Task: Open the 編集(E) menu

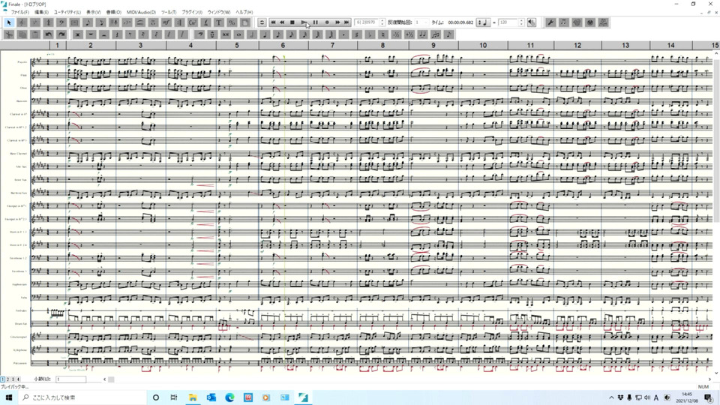Action: tap(41, 13)
